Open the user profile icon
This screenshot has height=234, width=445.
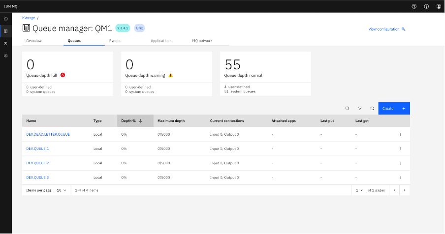click(x=439, y=6)
